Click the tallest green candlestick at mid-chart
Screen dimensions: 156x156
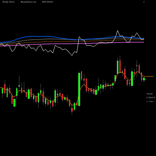coord(79,90)
